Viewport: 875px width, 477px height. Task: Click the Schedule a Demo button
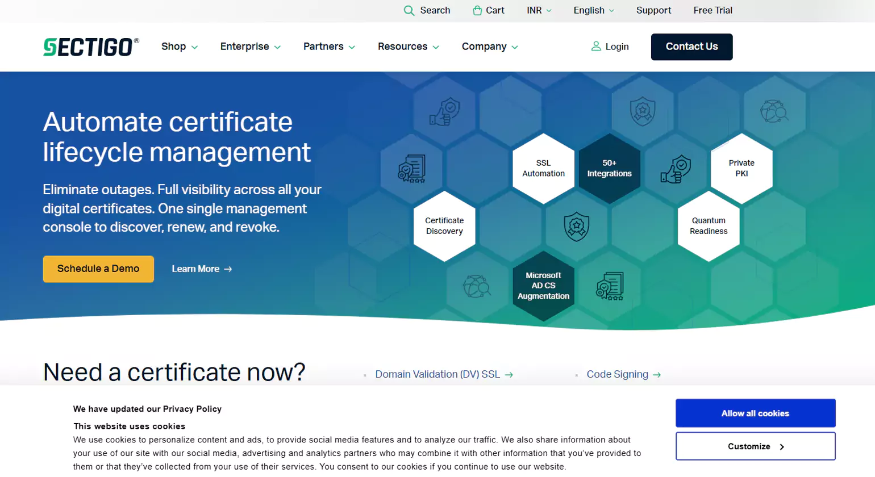click(x=98, y=269)
